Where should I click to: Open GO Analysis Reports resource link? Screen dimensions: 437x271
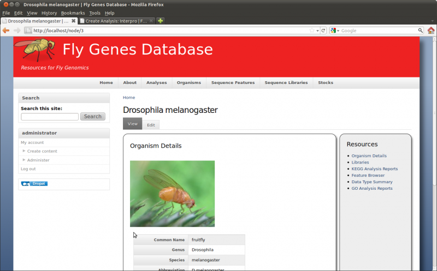(x=372, y=188)
